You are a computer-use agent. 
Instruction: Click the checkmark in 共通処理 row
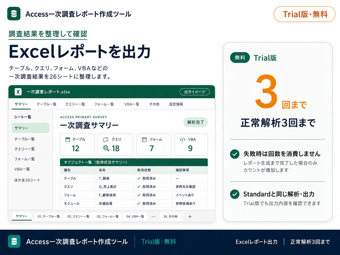(x=139, y=204)
